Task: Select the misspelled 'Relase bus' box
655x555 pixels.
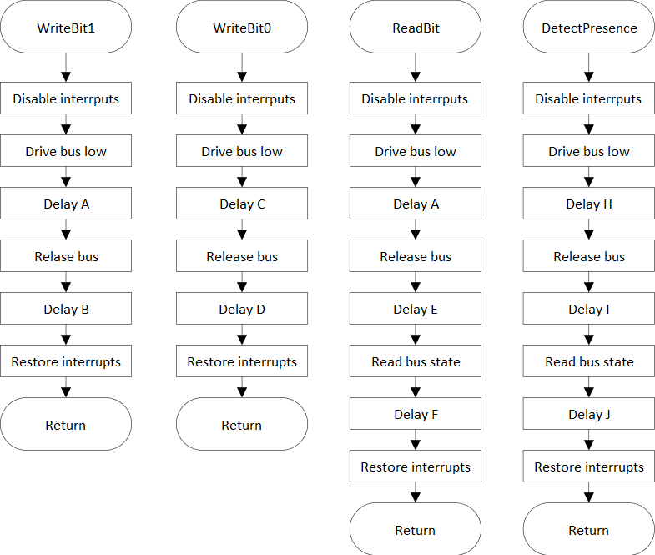Action: click(66, 256)
